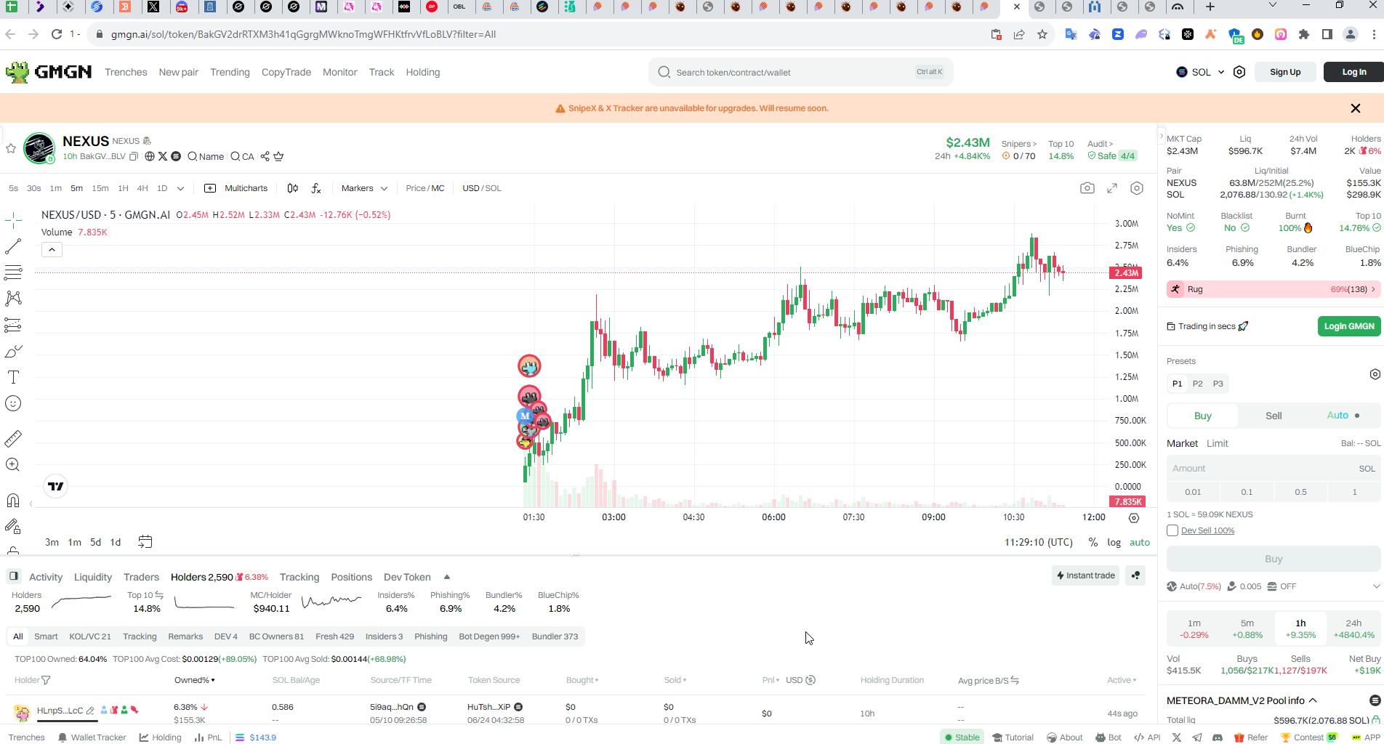This screenshot has width=1384, height=744.
Task: Dismiss the SnipeX upgrade notice banner
Action: point(1355,108)
